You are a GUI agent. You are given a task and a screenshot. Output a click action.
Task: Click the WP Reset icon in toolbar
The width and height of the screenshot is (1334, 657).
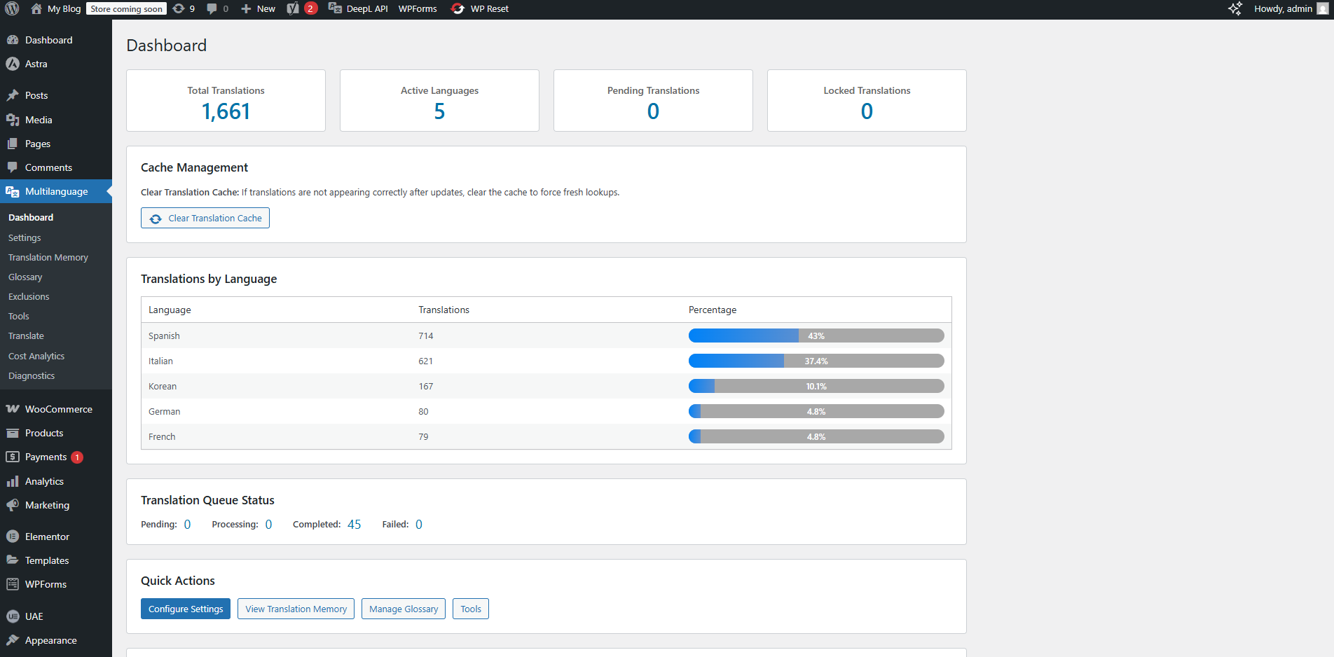coord(458,9)
